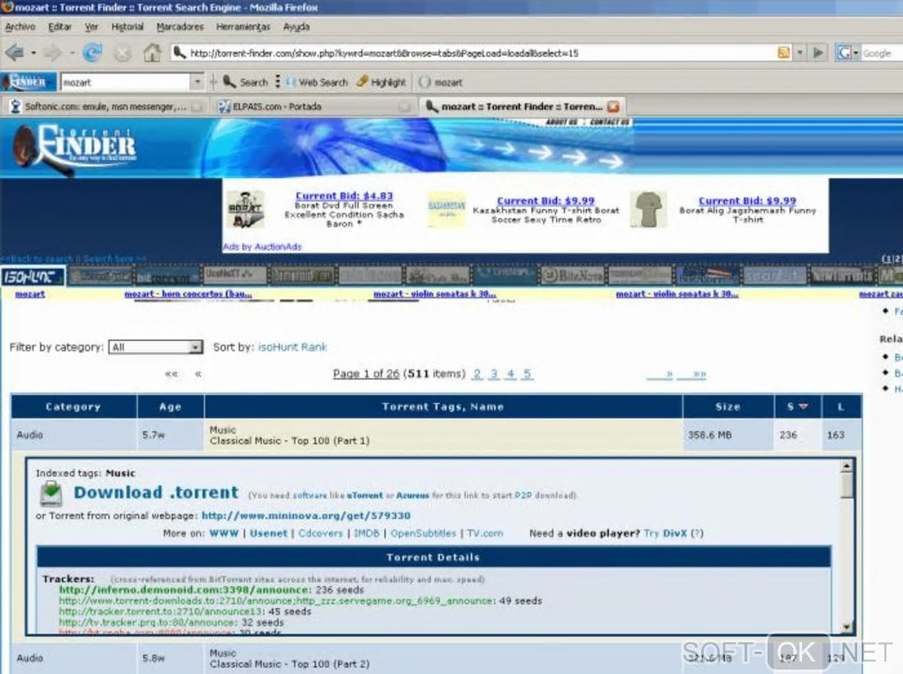
Task: Click the details frame scroll up arrow
Action: click(846, 466)
